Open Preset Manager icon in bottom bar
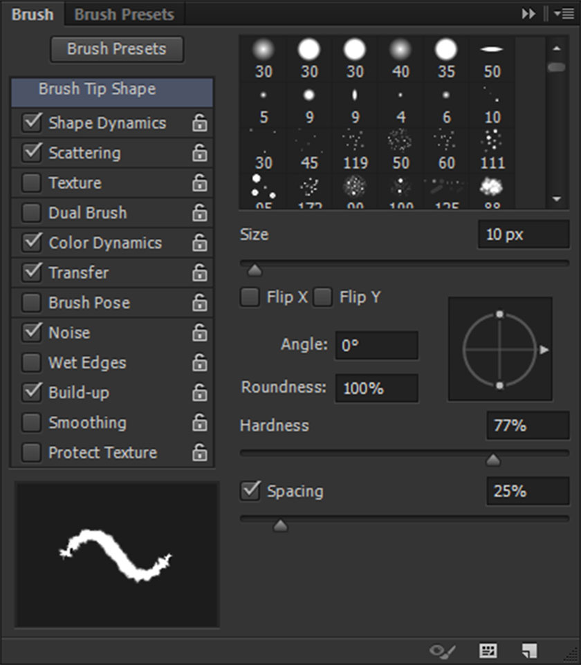Viewport: 581px width, 665px height. [488, 650]
